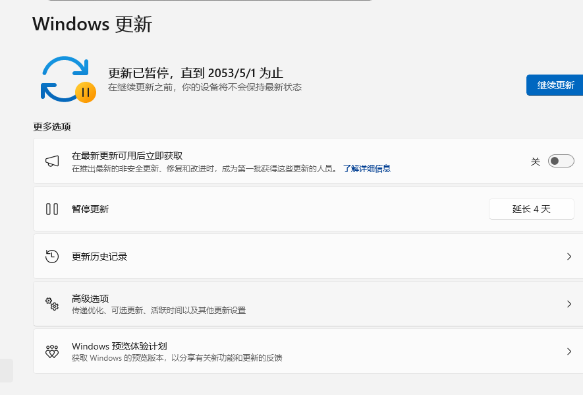
Task: Open the 更新历史记录 entry
Action: 99,257
